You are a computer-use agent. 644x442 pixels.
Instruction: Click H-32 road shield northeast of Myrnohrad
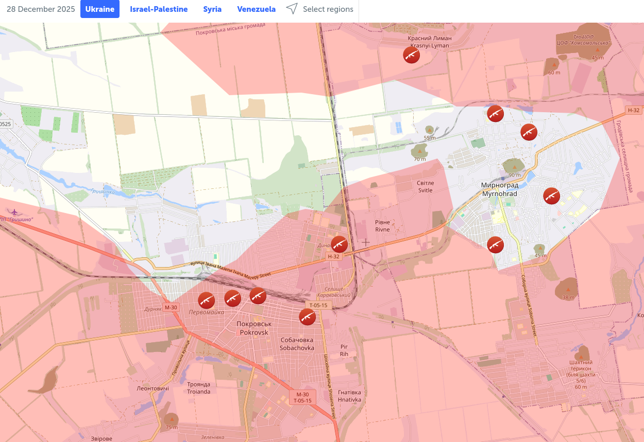pyautogui.click(x=634, y=110)
